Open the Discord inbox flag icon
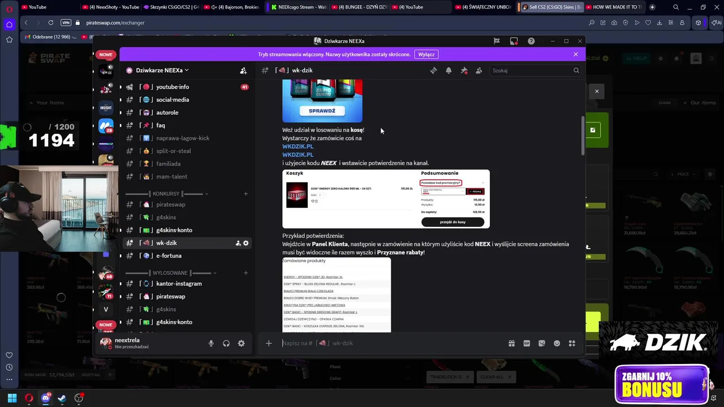 coord(497,41)
